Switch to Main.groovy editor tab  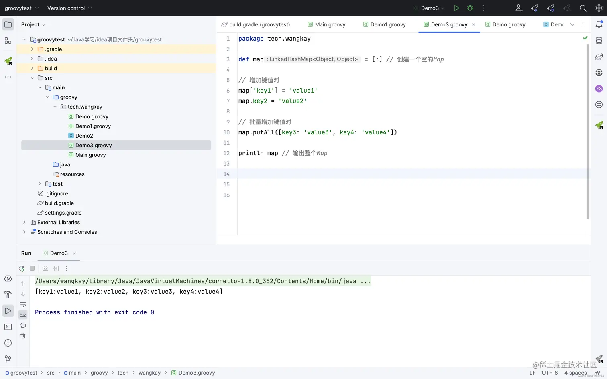[x=326, y=24]
